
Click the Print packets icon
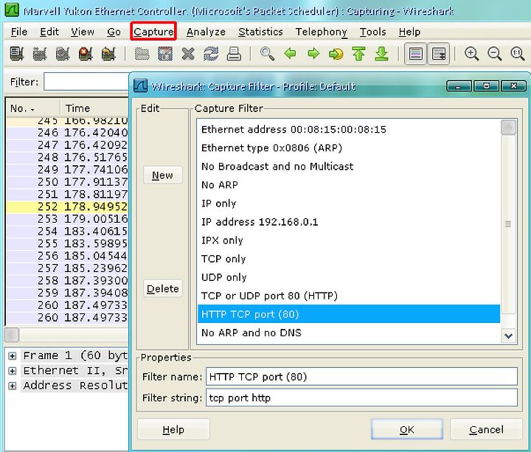tap(234, 54)
